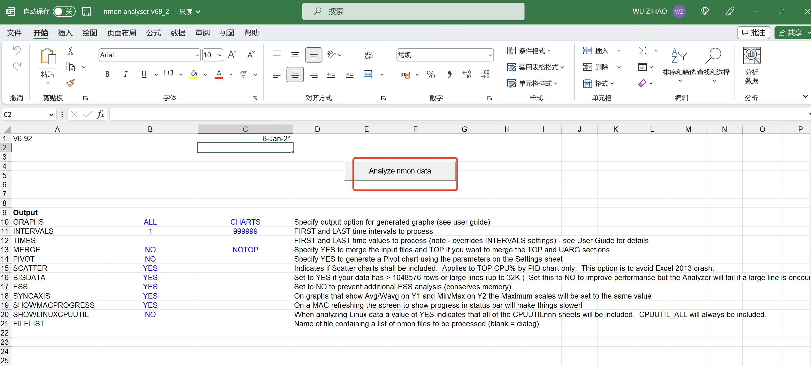
Task: Apply percent style format
Action: click(430, 75)
